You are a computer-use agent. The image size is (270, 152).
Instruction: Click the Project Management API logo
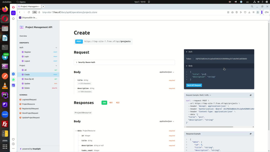[x=22, y=27]
